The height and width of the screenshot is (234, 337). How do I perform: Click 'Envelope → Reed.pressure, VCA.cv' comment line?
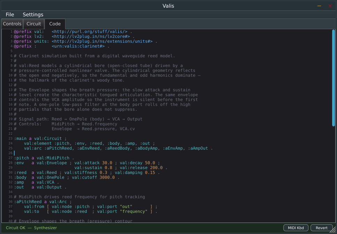[x=93, y=129]
